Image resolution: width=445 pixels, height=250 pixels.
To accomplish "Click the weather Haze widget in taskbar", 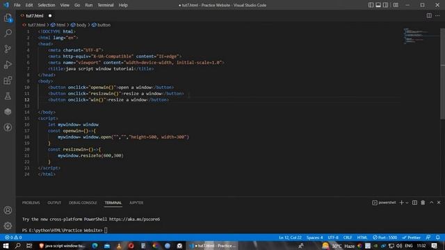I will click(339, 245).
